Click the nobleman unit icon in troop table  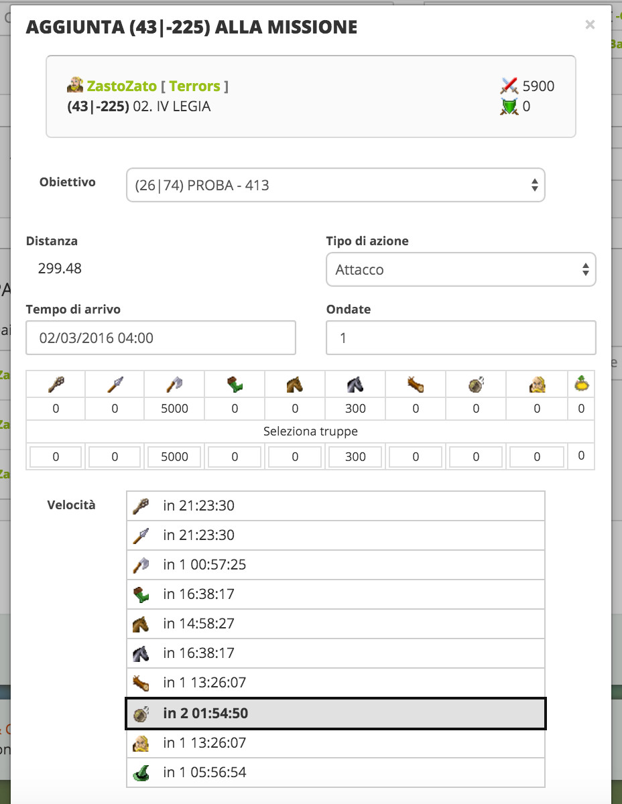pos(537,384)
